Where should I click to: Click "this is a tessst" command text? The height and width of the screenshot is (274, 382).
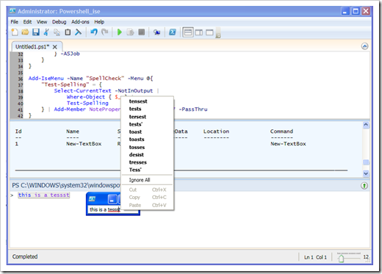[44, 195]
